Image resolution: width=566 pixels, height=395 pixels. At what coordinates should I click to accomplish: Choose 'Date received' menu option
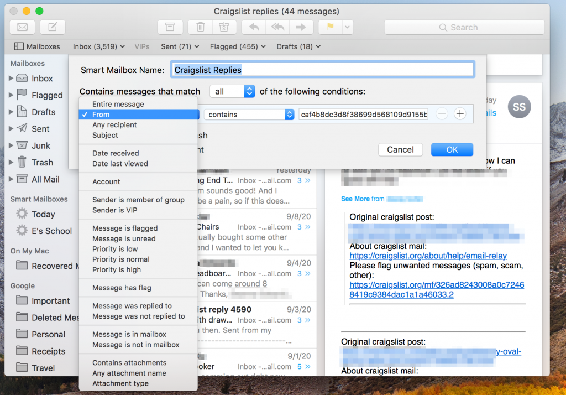coord(138,153)
